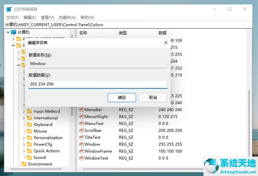Click the WindowText string value icon
Screen dimensions: 258x176
pyautogui.click(x=81, y=158)
